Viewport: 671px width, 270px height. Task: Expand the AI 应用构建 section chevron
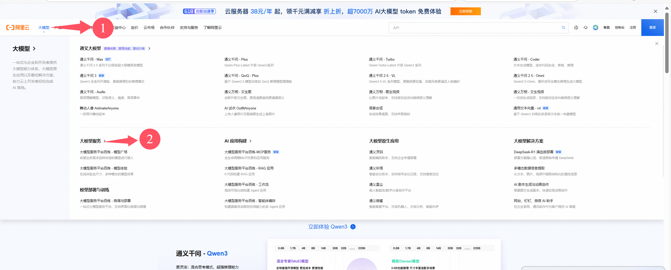[250, 141]
